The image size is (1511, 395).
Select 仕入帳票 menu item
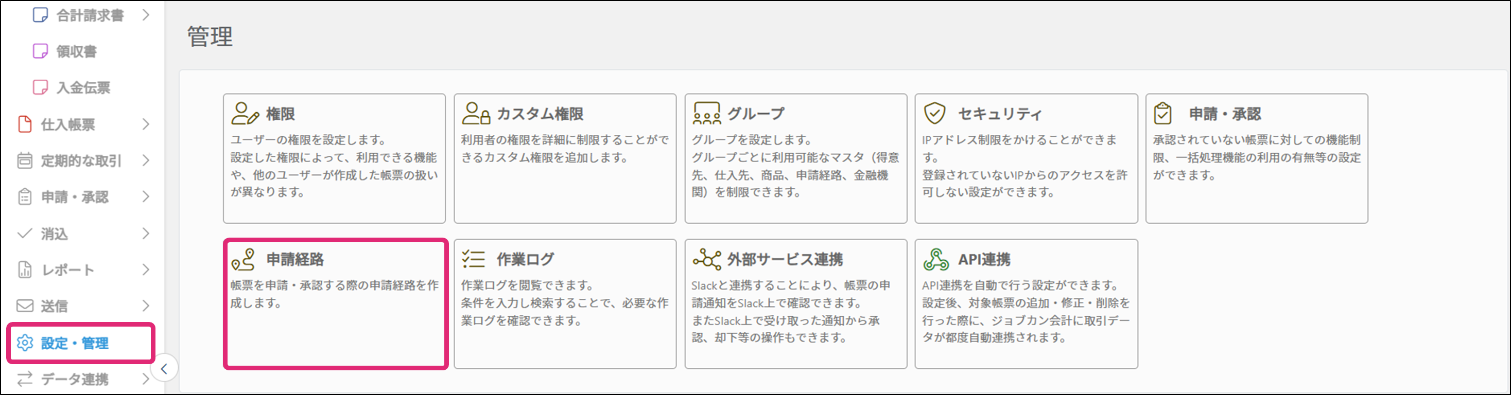click(x=67, y=124)
